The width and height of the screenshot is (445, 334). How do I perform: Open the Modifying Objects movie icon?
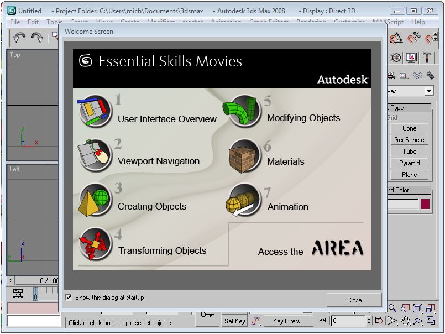click(x=242, y=111)
